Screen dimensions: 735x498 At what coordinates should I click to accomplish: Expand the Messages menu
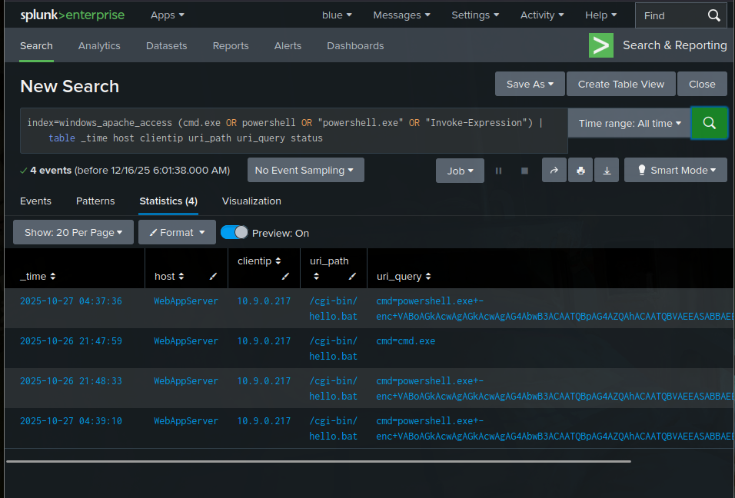pos(402,15)
